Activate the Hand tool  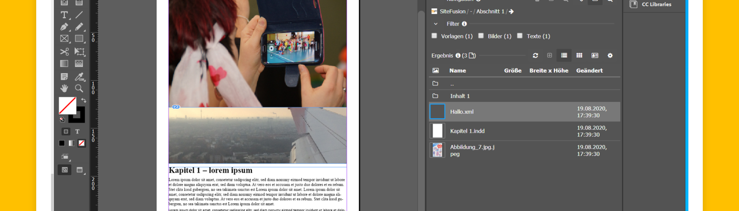(64, 89)
